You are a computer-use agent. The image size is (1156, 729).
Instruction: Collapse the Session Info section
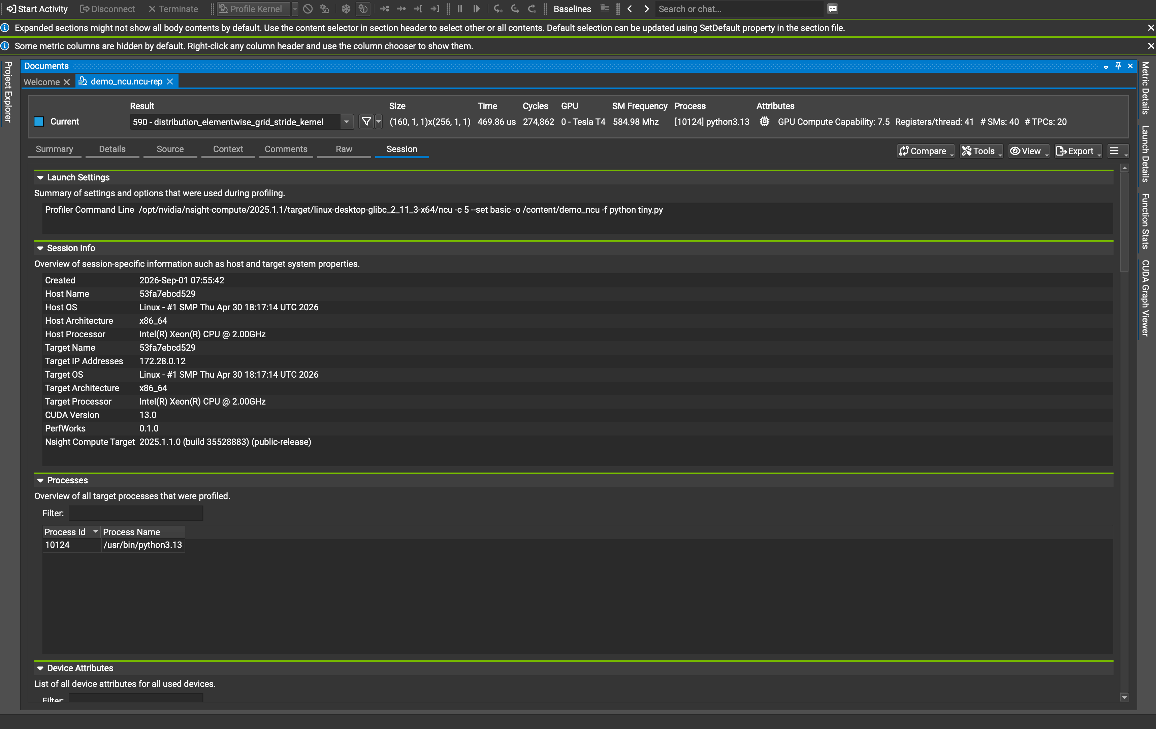point(40,248)
